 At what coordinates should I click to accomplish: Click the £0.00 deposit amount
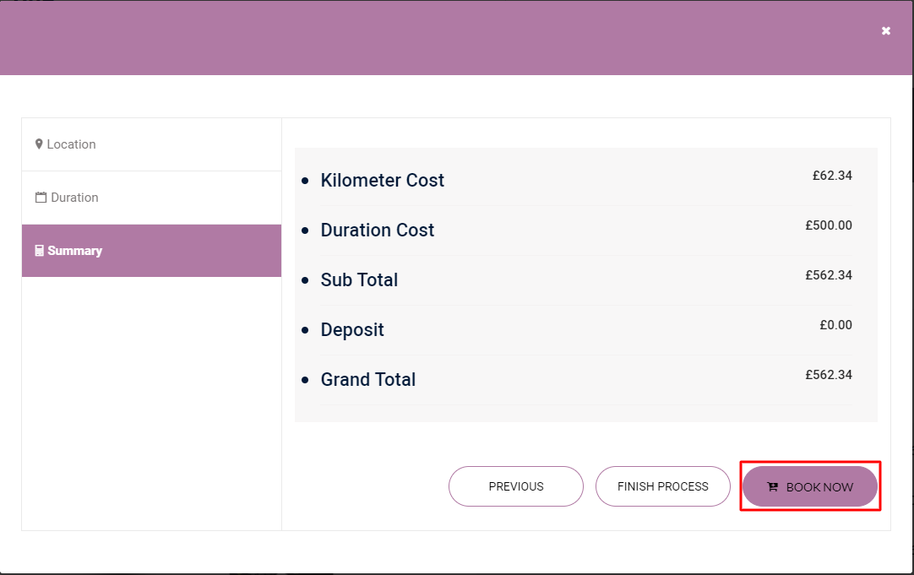pyautogui.click(x=835, y=325)
